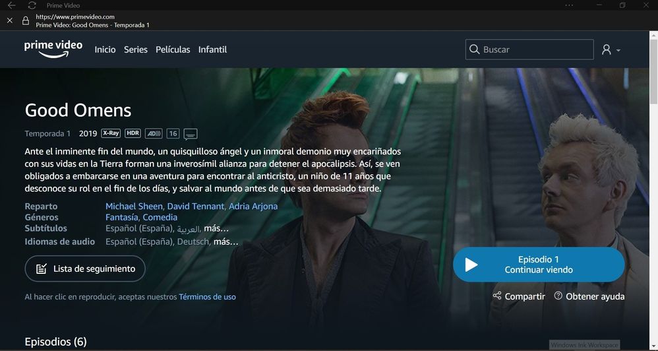Viewport: 658px width, 351px height.
Task: Click the magnifier search icon
Action: click(474, 49)
